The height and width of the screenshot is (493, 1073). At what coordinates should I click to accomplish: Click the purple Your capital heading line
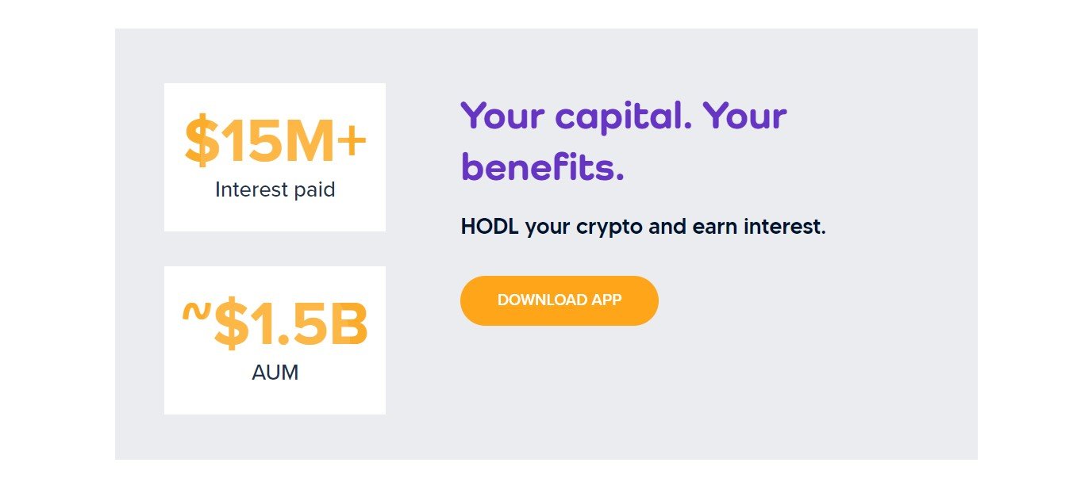point(623,117)
